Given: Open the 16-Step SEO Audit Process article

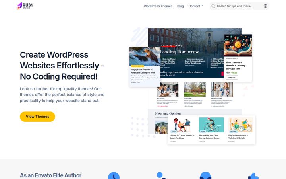Looking at the screenshot, I should (x=182, y=137).
